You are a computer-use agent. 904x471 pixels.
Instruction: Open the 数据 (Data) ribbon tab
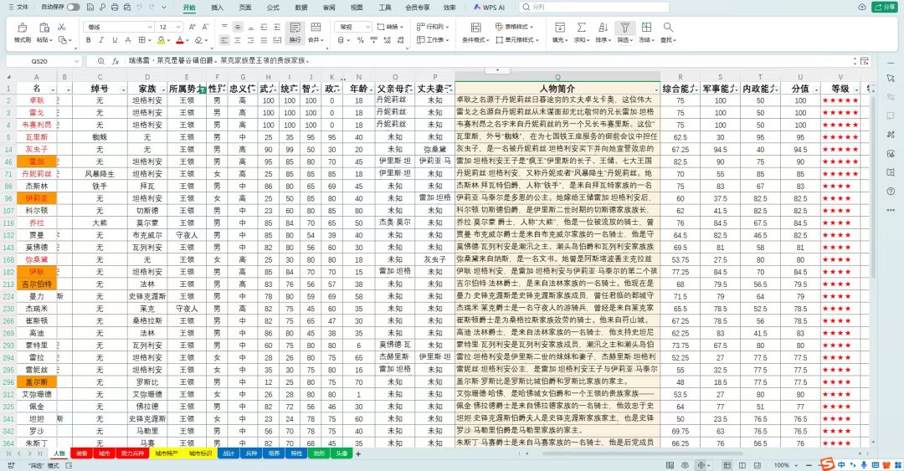click(x=301, y=8)
